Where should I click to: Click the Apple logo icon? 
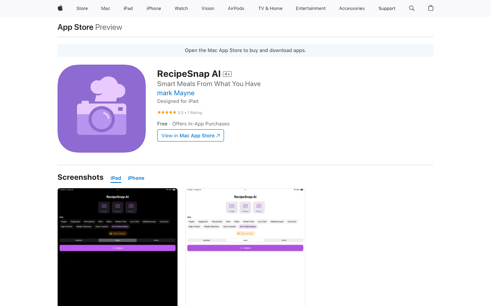(x=60, y=8)
